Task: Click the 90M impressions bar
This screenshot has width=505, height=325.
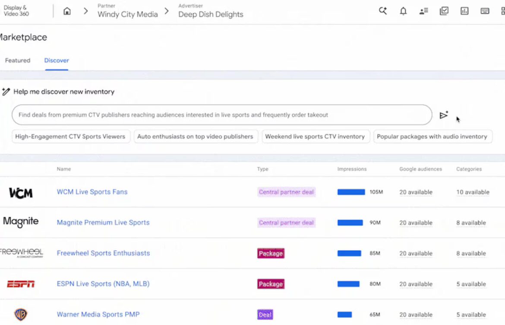Action: [350, 223]
